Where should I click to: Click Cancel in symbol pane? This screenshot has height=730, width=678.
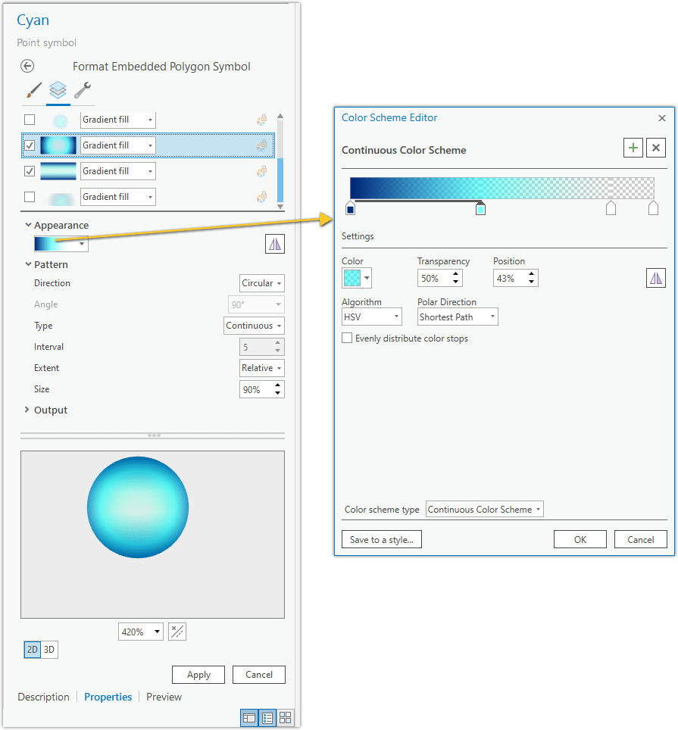[259, 675]
